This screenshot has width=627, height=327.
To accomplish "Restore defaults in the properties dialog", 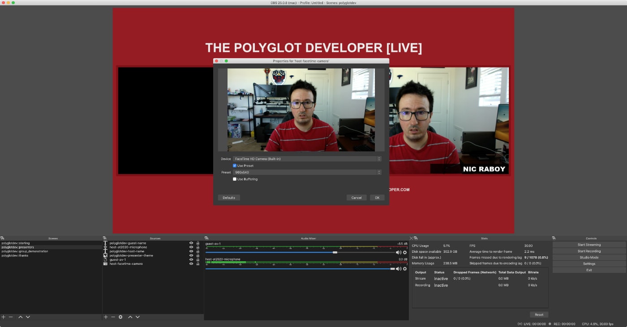I will point(229,198).
